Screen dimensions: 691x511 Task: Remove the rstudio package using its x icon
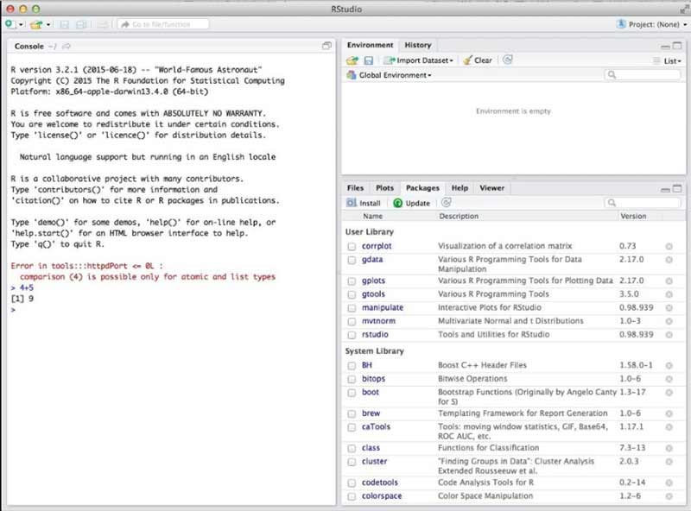(669, 335)
